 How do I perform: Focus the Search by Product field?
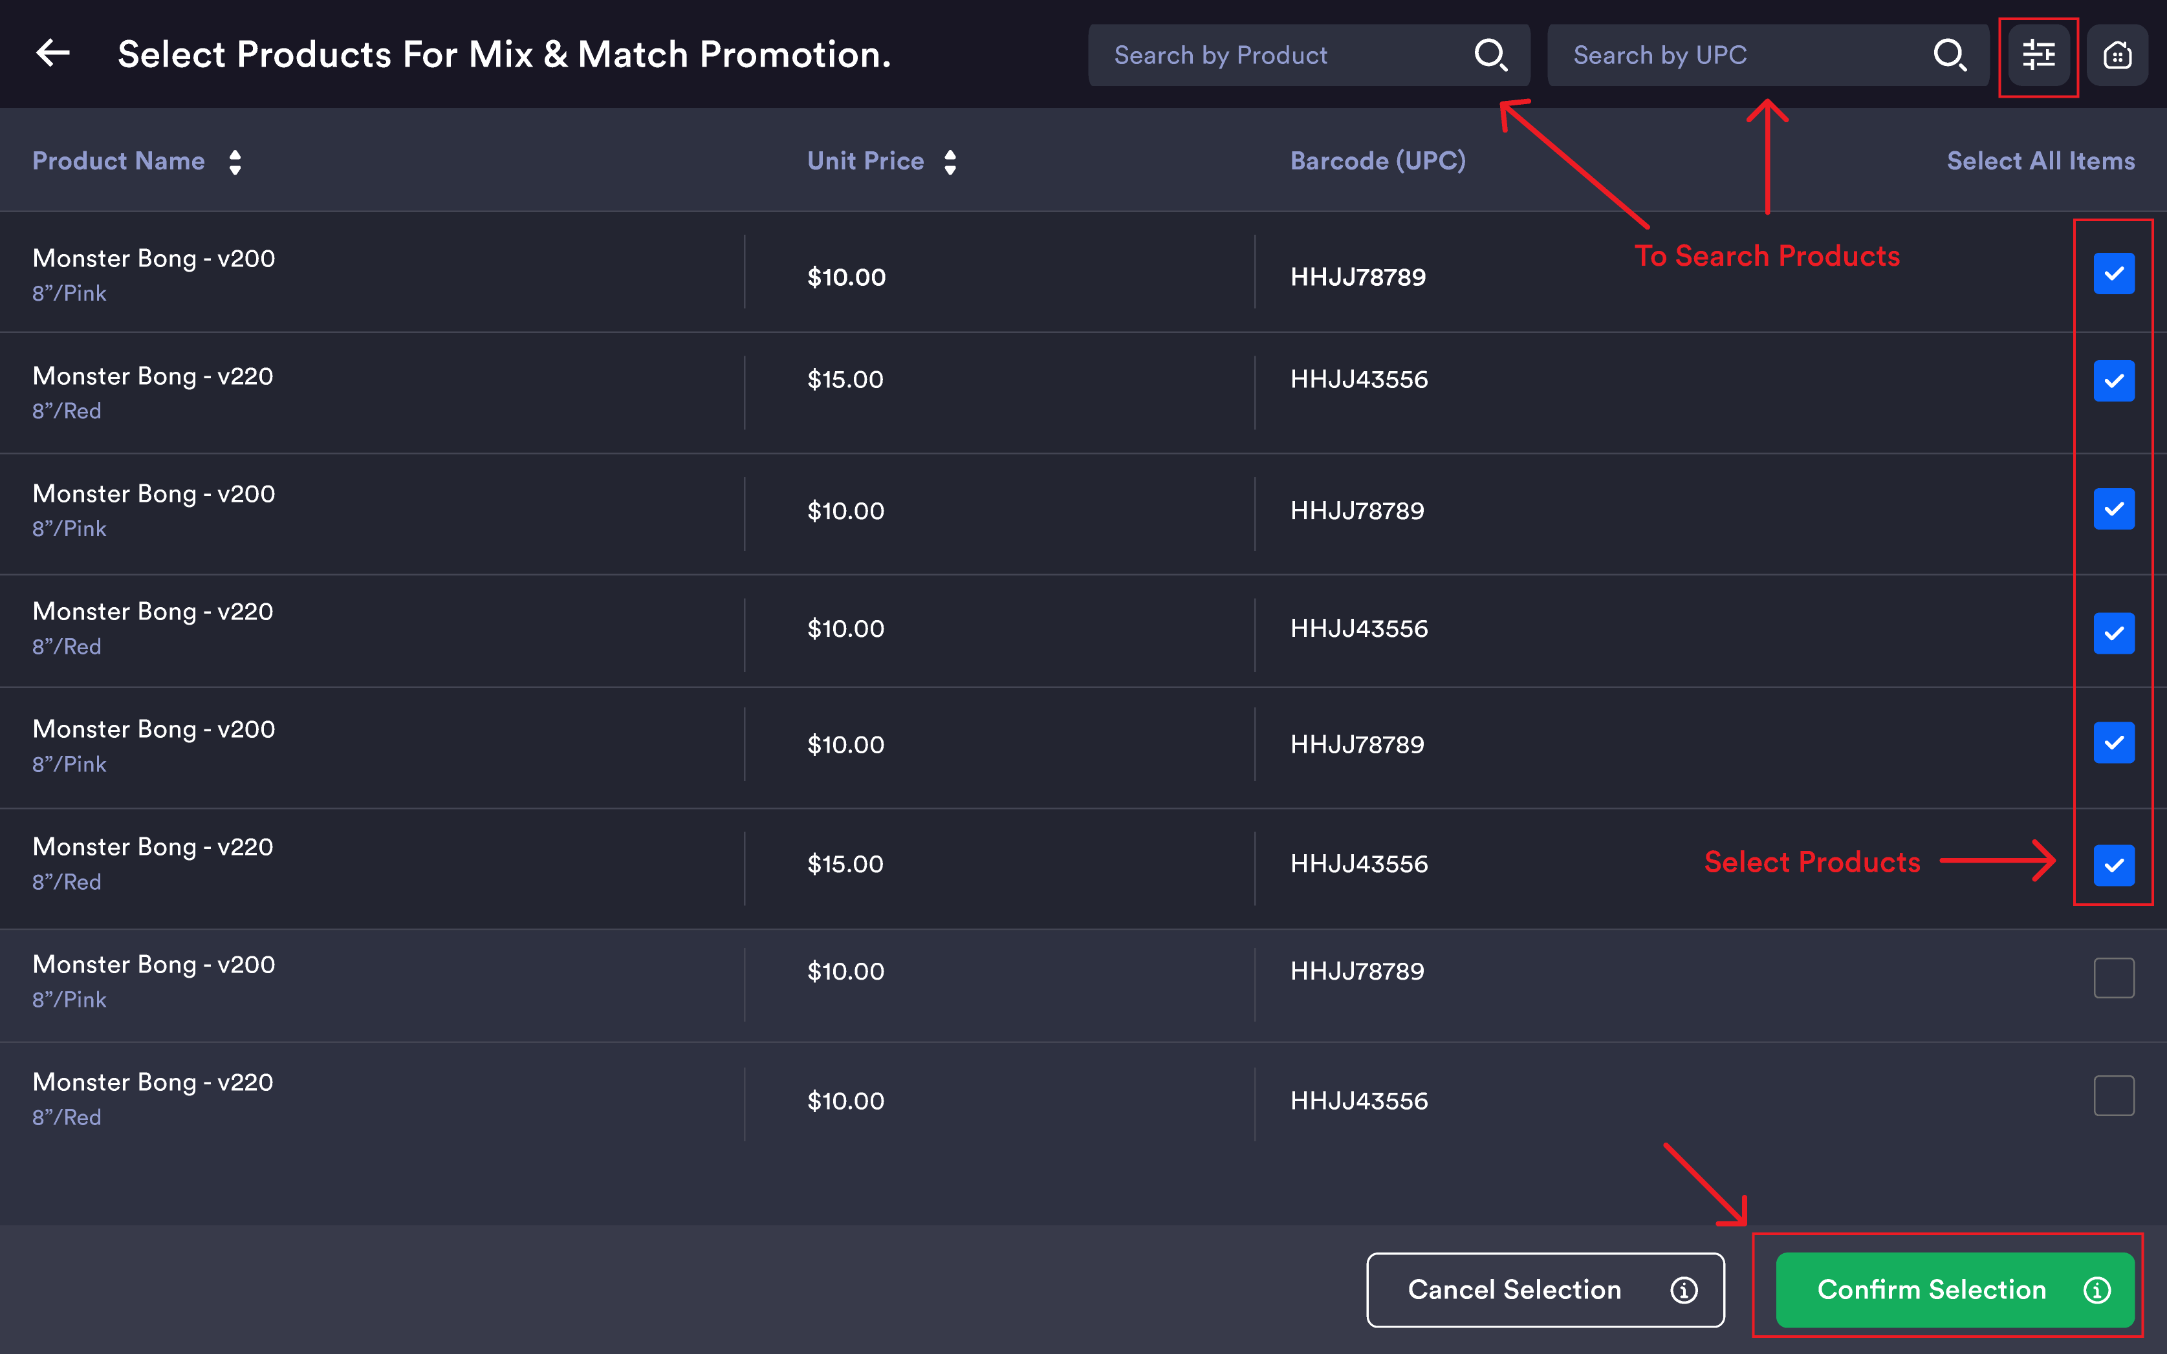[1309, 54]
